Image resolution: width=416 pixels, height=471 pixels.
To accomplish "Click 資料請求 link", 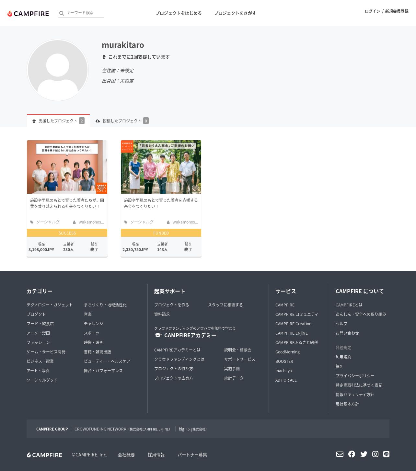I will [x=162, y=314].
